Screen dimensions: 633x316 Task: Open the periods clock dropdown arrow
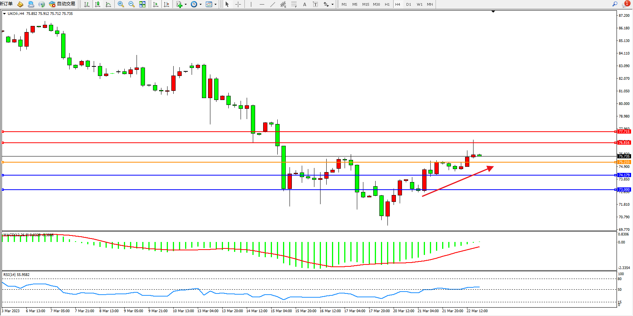coord(200,5)
